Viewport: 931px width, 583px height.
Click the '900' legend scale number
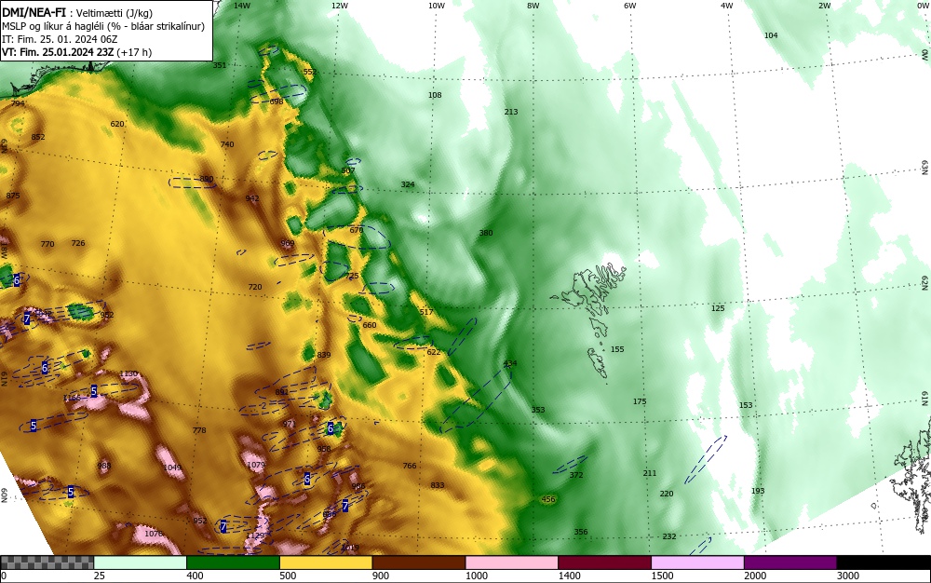381,576
